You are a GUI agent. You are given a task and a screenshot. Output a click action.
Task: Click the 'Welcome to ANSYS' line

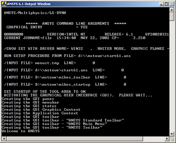point(21,131)
